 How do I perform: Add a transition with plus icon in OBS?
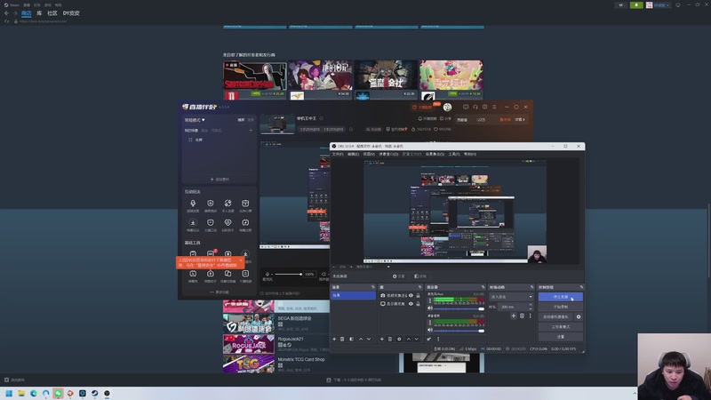pos(514,316)
